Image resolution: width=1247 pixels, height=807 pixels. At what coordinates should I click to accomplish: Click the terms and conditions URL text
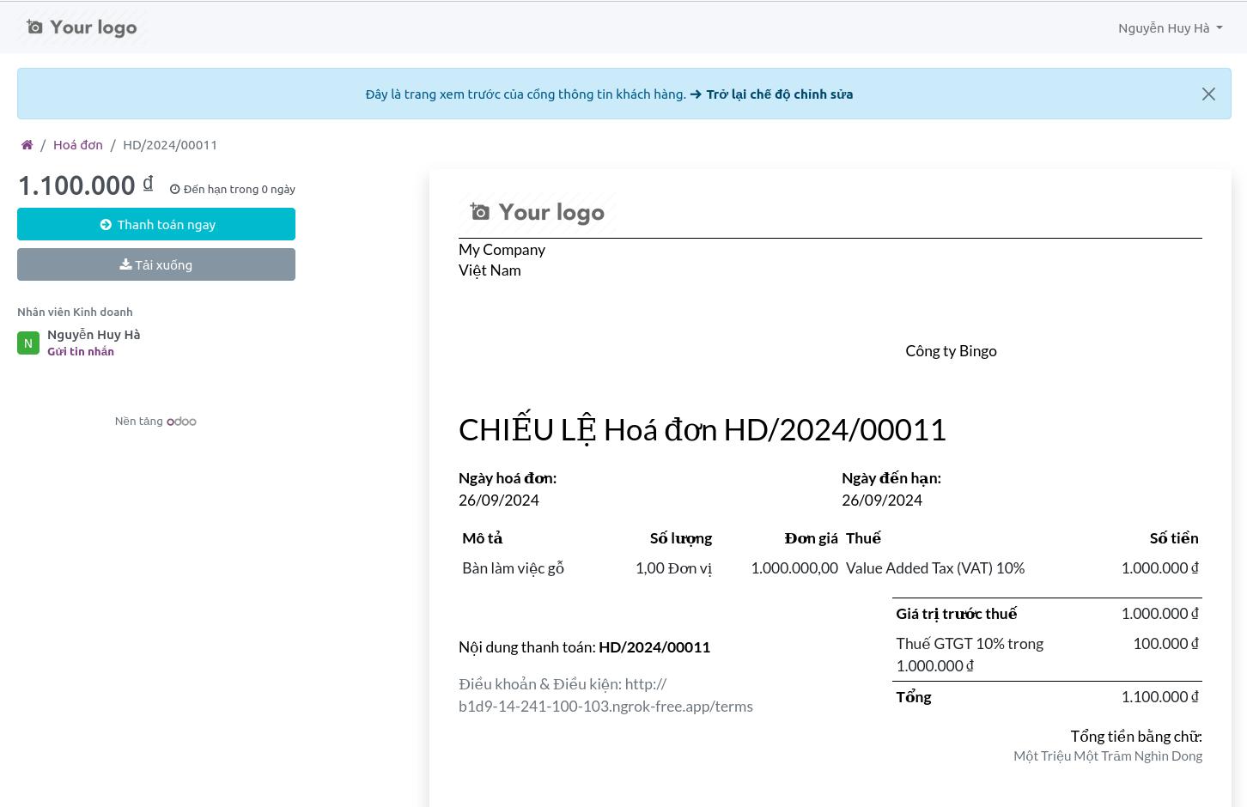click(605, 695)
